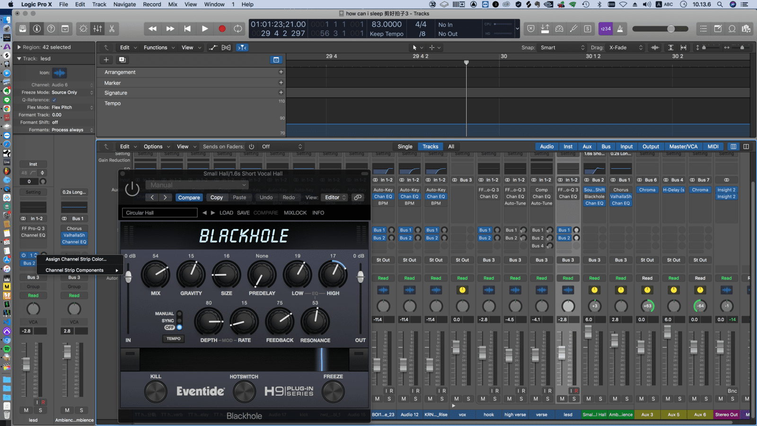Toggle the Show Automation icon
The height and width of the screenshot is (426, 757).
(213, 47)
